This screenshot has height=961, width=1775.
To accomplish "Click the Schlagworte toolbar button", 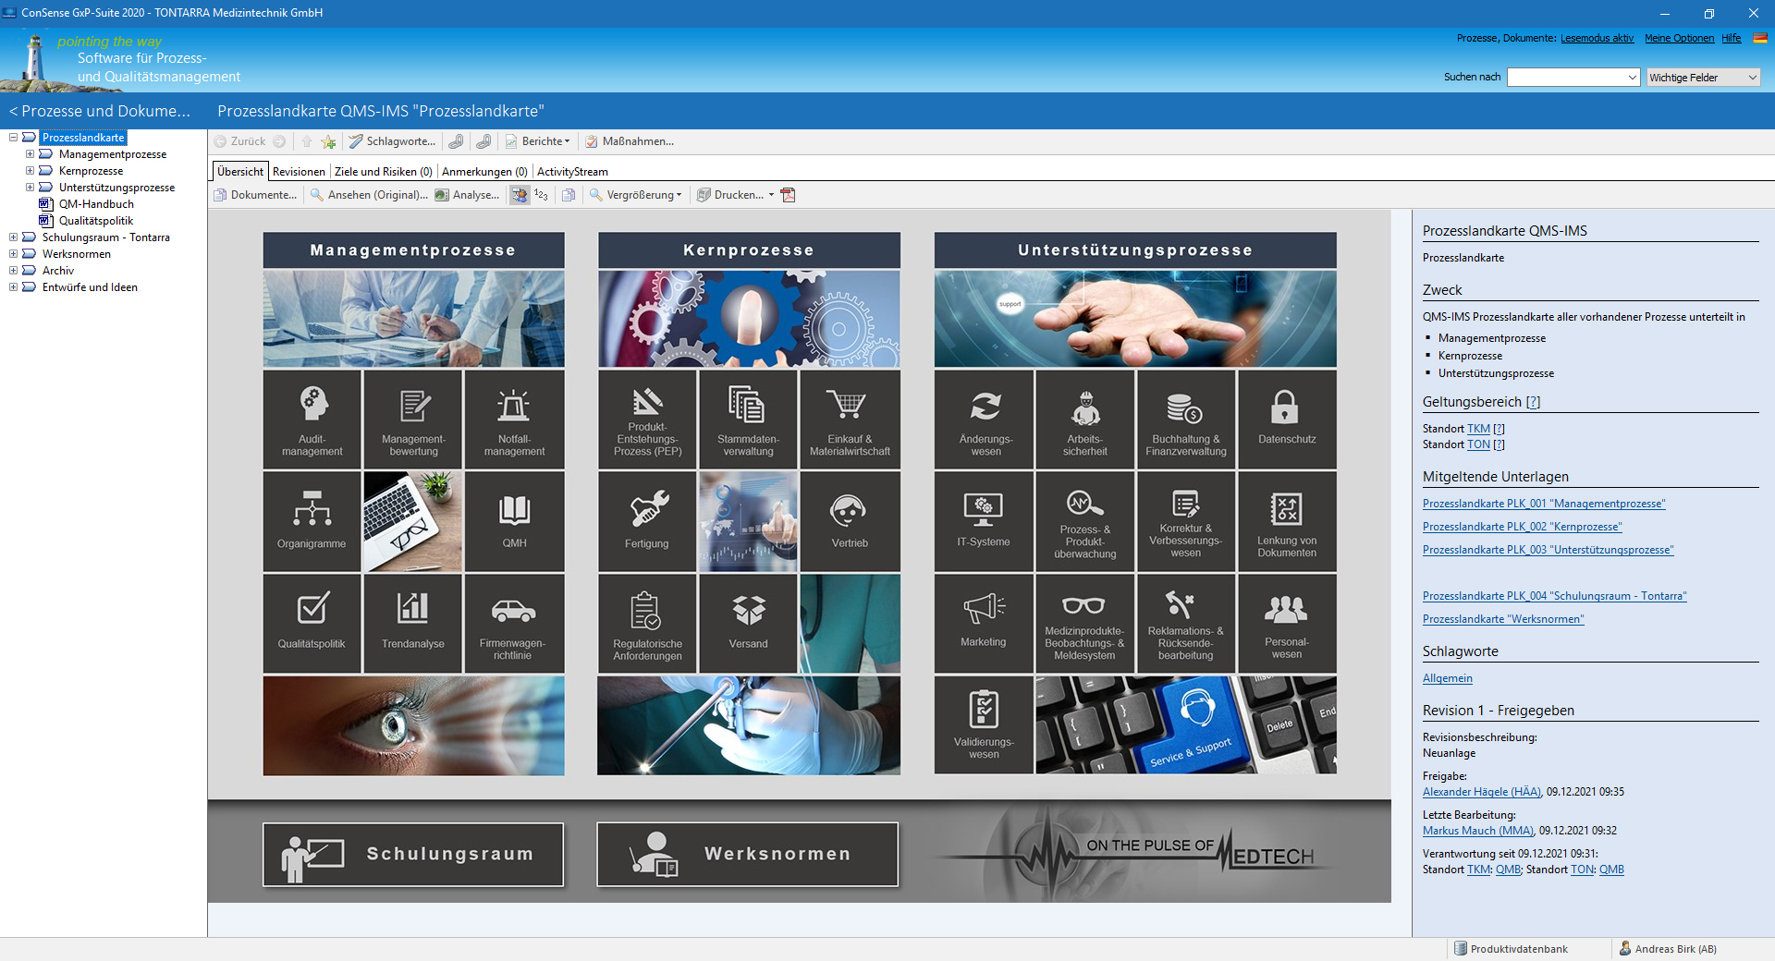I will pyautogui.click(x=392, y=141).
